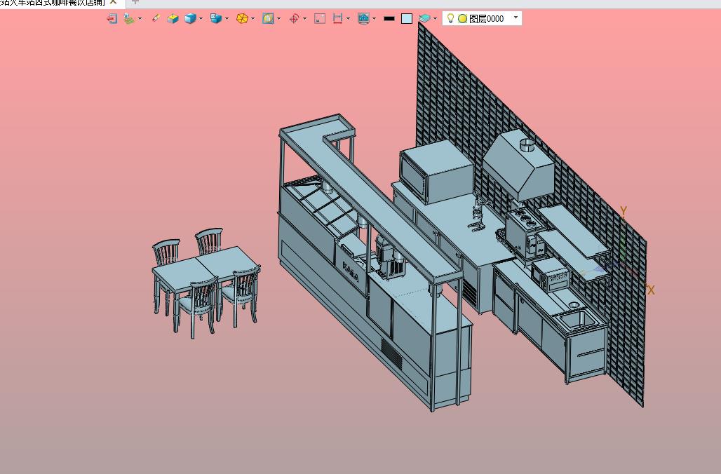Toggle the layer lightbulb visibility
The width and height of the screenshot is (721, 474).
tap(450, 18)
